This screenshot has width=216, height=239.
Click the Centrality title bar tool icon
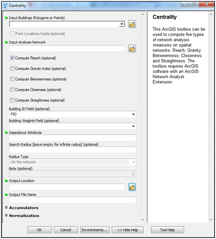(x=5, y=6)
